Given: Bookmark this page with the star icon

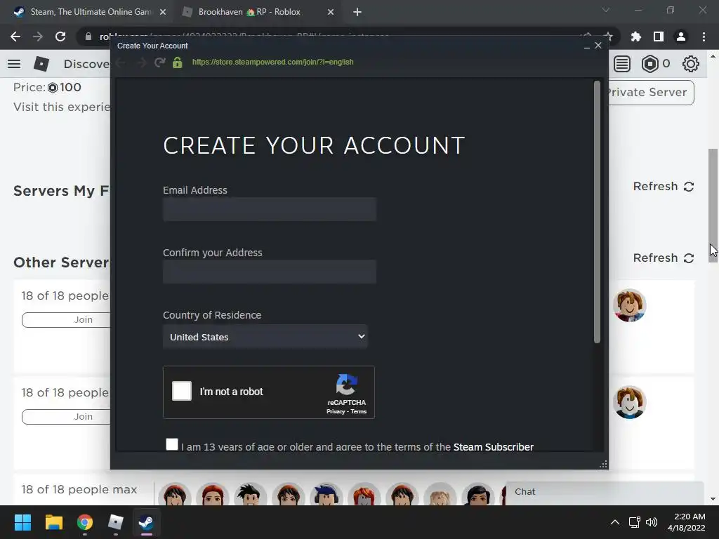Looking at the screenshot, I should (608, 36).
